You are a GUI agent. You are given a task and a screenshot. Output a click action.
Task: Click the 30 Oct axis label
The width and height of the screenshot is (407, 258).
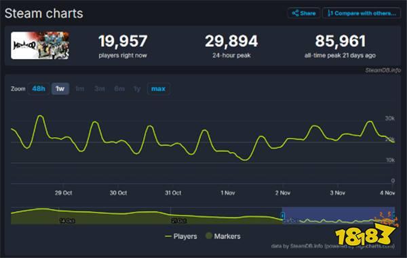click(118, 193)
